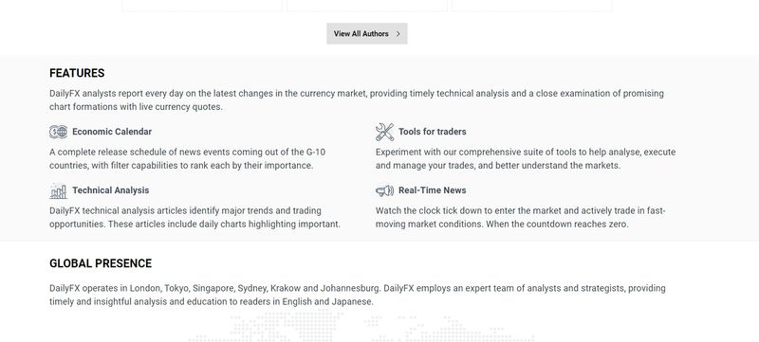The height and width of the screenshot is (342, 759).
Task: Click the chevron arrow in View All Authors
Action: tap(398, 34)
